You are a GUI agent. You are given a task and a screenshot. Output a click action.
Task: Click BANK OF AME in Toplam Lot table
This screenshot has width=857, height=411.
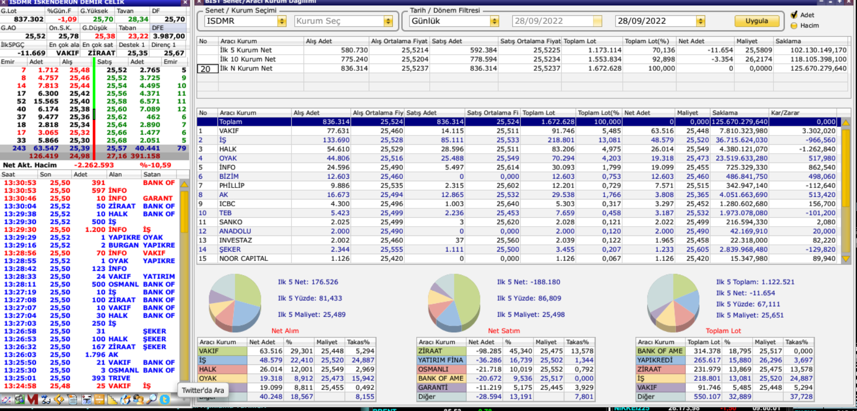660,352
